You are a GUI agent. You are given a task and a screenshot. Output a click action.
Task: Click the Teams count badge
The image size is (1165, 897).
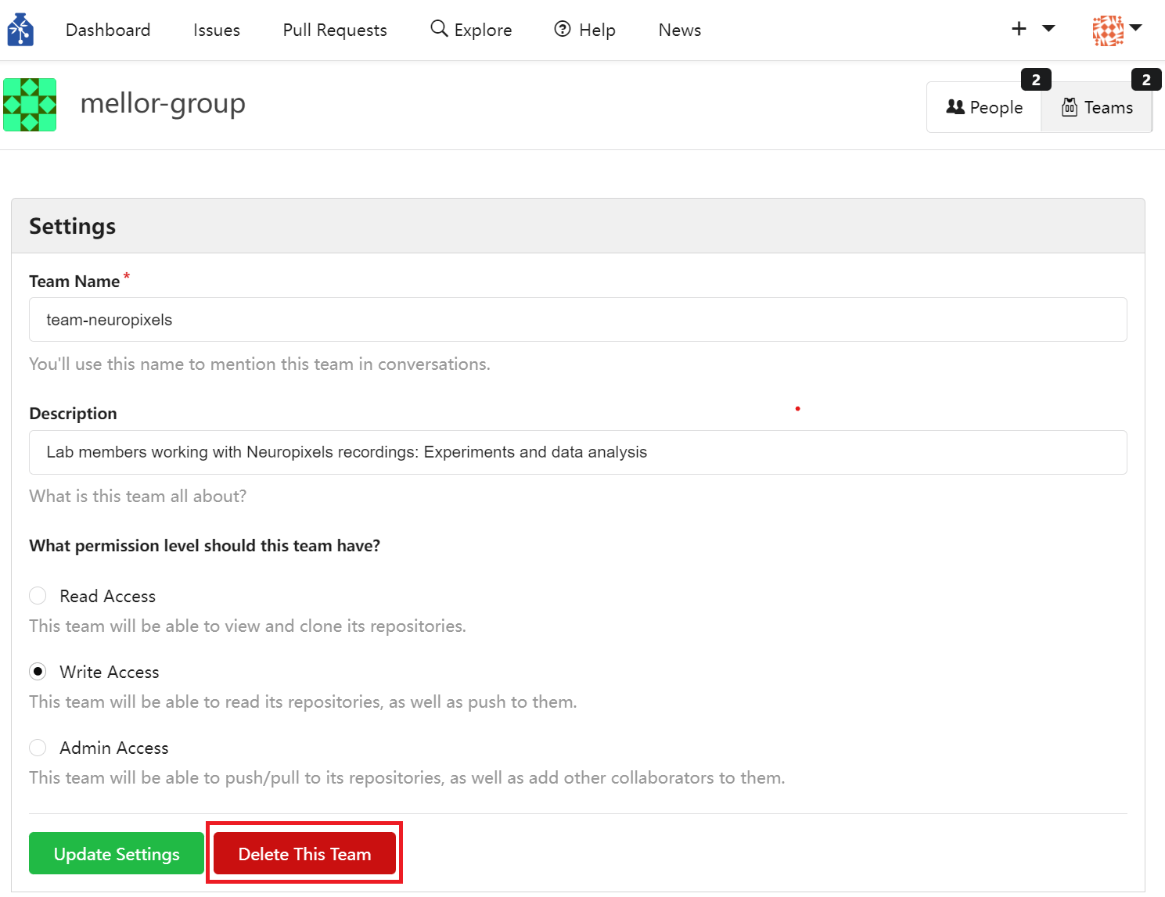coord(1146,80)
